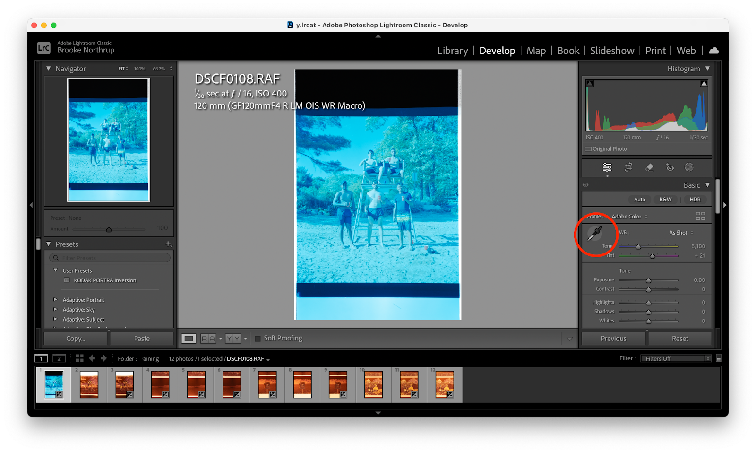Click the Temp slider handle
This screenshot has height=453, width=756.
638,247
